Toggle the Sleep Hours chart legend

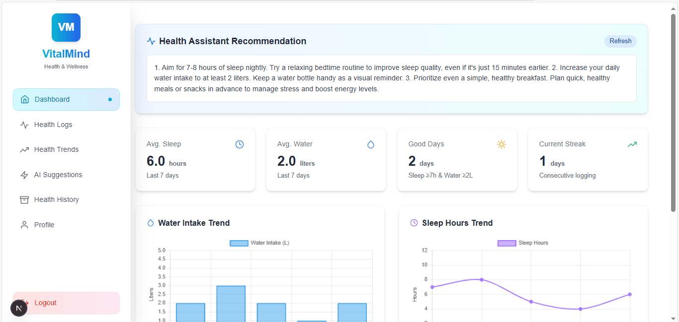click(522, 243)
